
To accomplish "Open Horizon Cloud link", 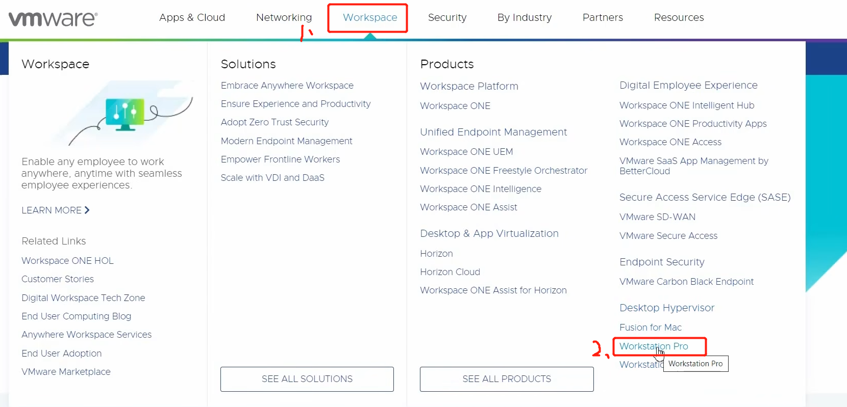I will [x=450, y=272].
